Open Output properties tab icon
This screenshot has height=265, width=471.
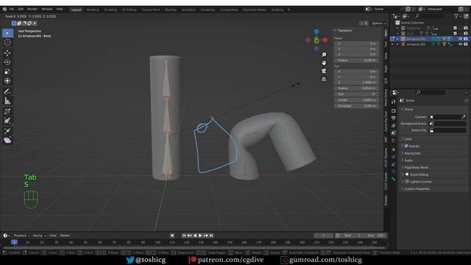pos(394,118)
